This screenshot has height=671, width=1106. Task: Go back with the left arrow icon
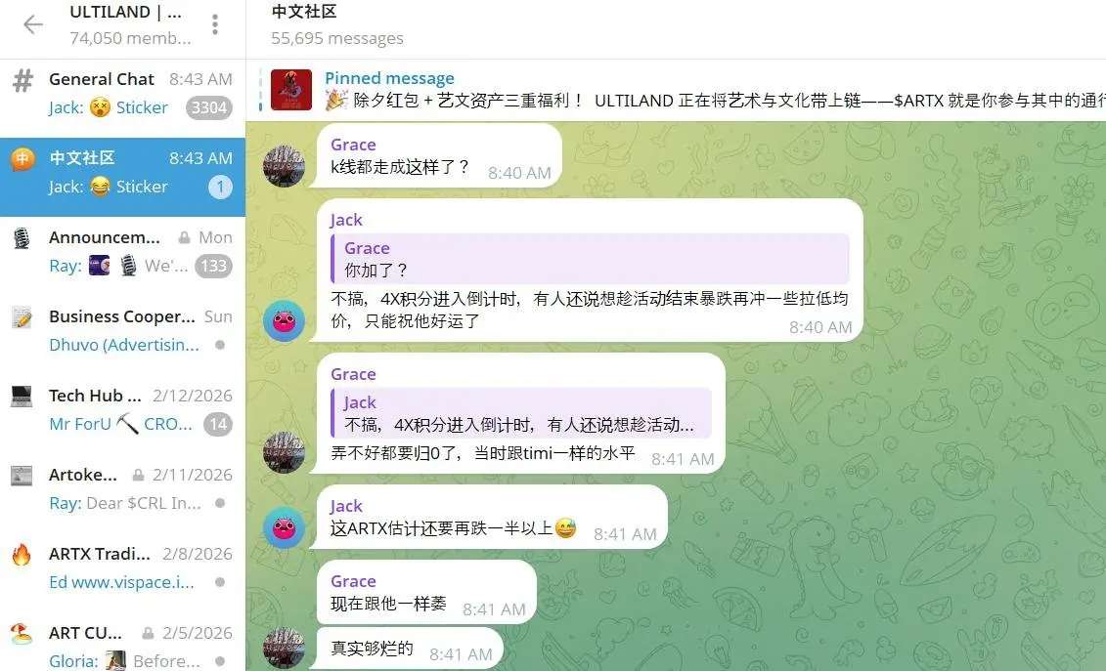tap(32, 24)
